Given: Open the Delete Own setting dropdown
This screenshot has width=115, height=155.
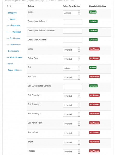Looking at the screenshot, I should [71, 59].
